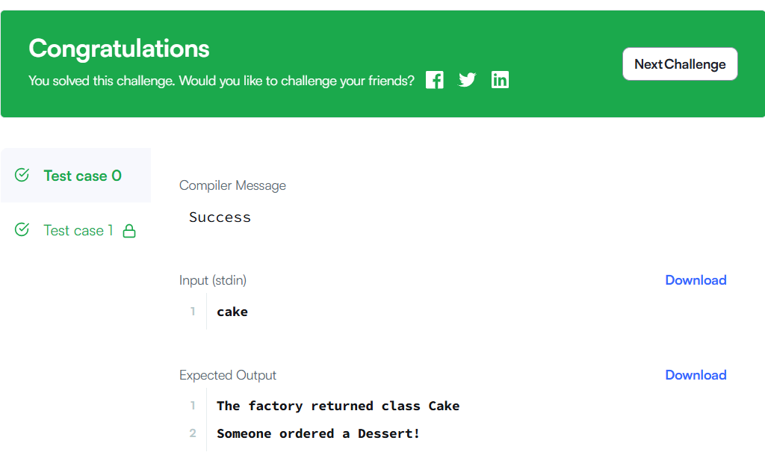The width and height of the screenshot is (765, 467).
Task: Share the result on LinkedIn
Action: (x=501, y=80)
